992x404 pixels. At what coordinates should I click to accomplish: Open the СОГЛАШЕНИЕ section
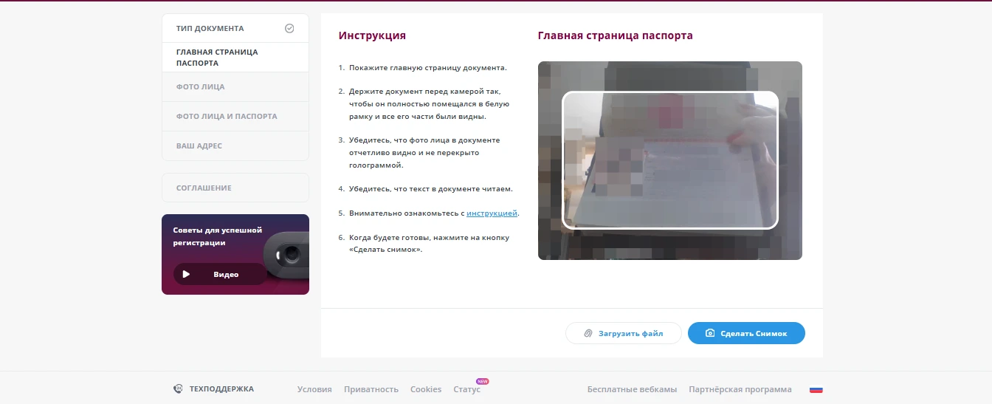point(204,188)
